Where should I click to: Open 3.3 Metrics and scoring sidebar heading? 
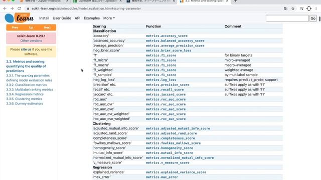click(x=26, y=66)
